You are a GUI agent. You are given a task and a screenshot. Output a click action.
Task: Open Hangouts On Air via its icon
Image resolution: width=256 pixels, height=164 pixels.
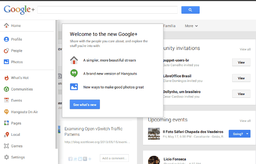[6, 112]
